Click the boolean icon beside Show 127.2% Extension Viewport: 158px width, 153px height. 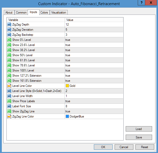click(9, 76)
